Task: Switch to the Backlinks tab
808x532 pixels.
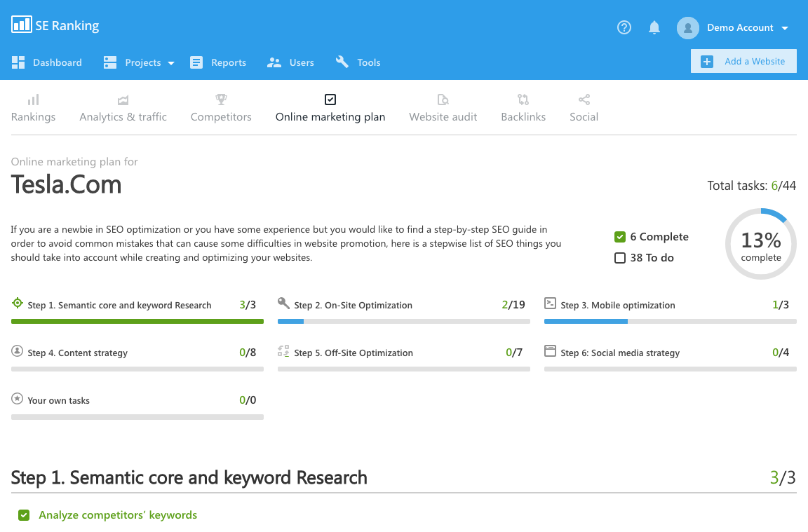Action: (x=523, y=109)
